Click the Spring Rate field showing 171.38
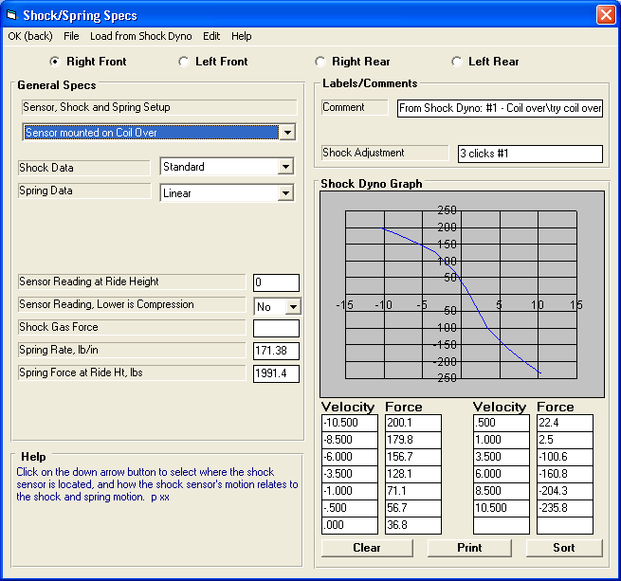Screen dimensions: 621x581 point(276,351)
